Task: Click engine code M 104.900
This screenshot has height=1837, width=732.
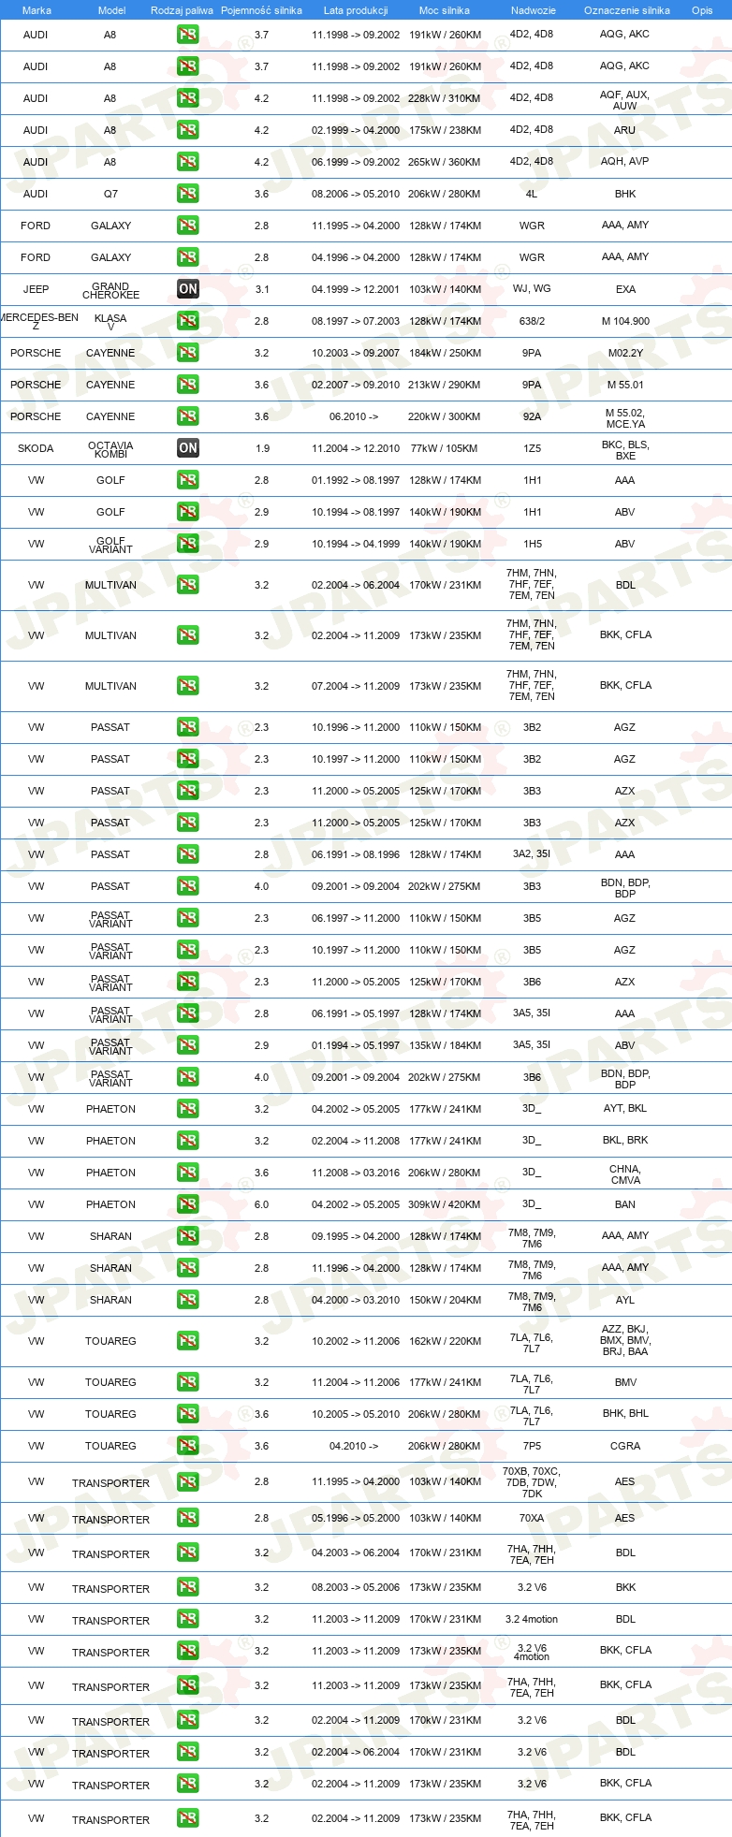Action: point(625,321)
